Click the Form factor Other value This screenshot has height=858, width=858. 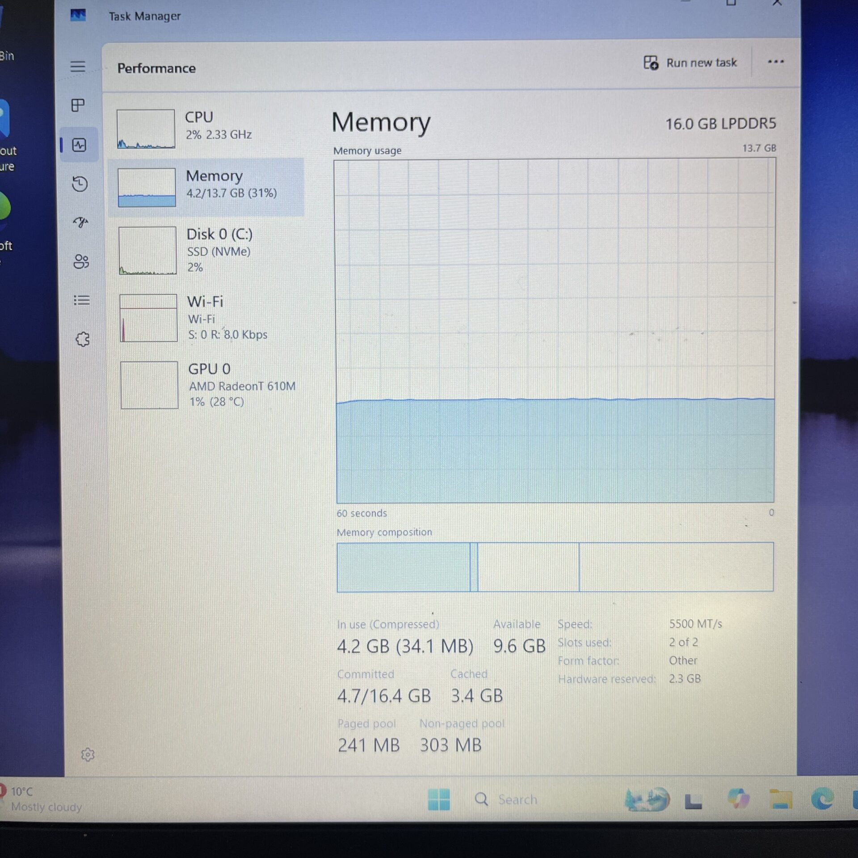click(683, 660)
